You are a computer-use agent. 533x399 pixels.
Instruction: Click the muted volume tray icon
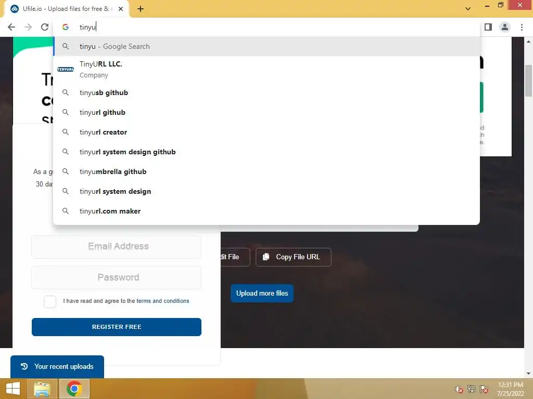click(459, 389)
